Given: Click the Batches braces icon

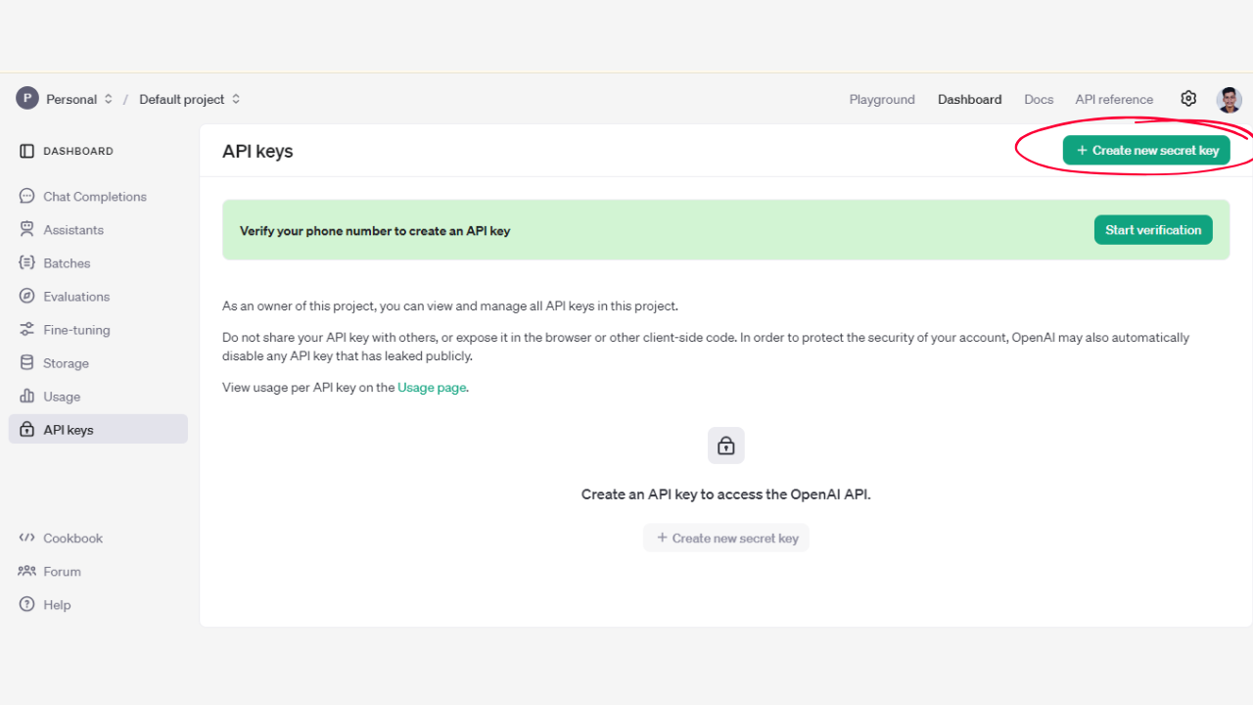Looking at the screenshot, I should point(26,262).
